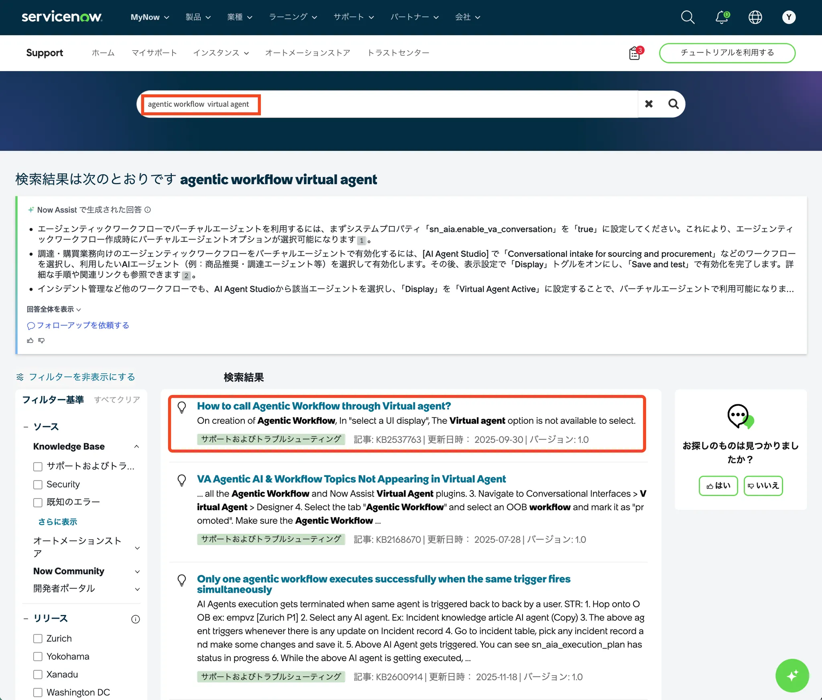Open the notifications bell icon
Image resolution: width=822 pixels, height=700 pixels.
pos(721,17)
